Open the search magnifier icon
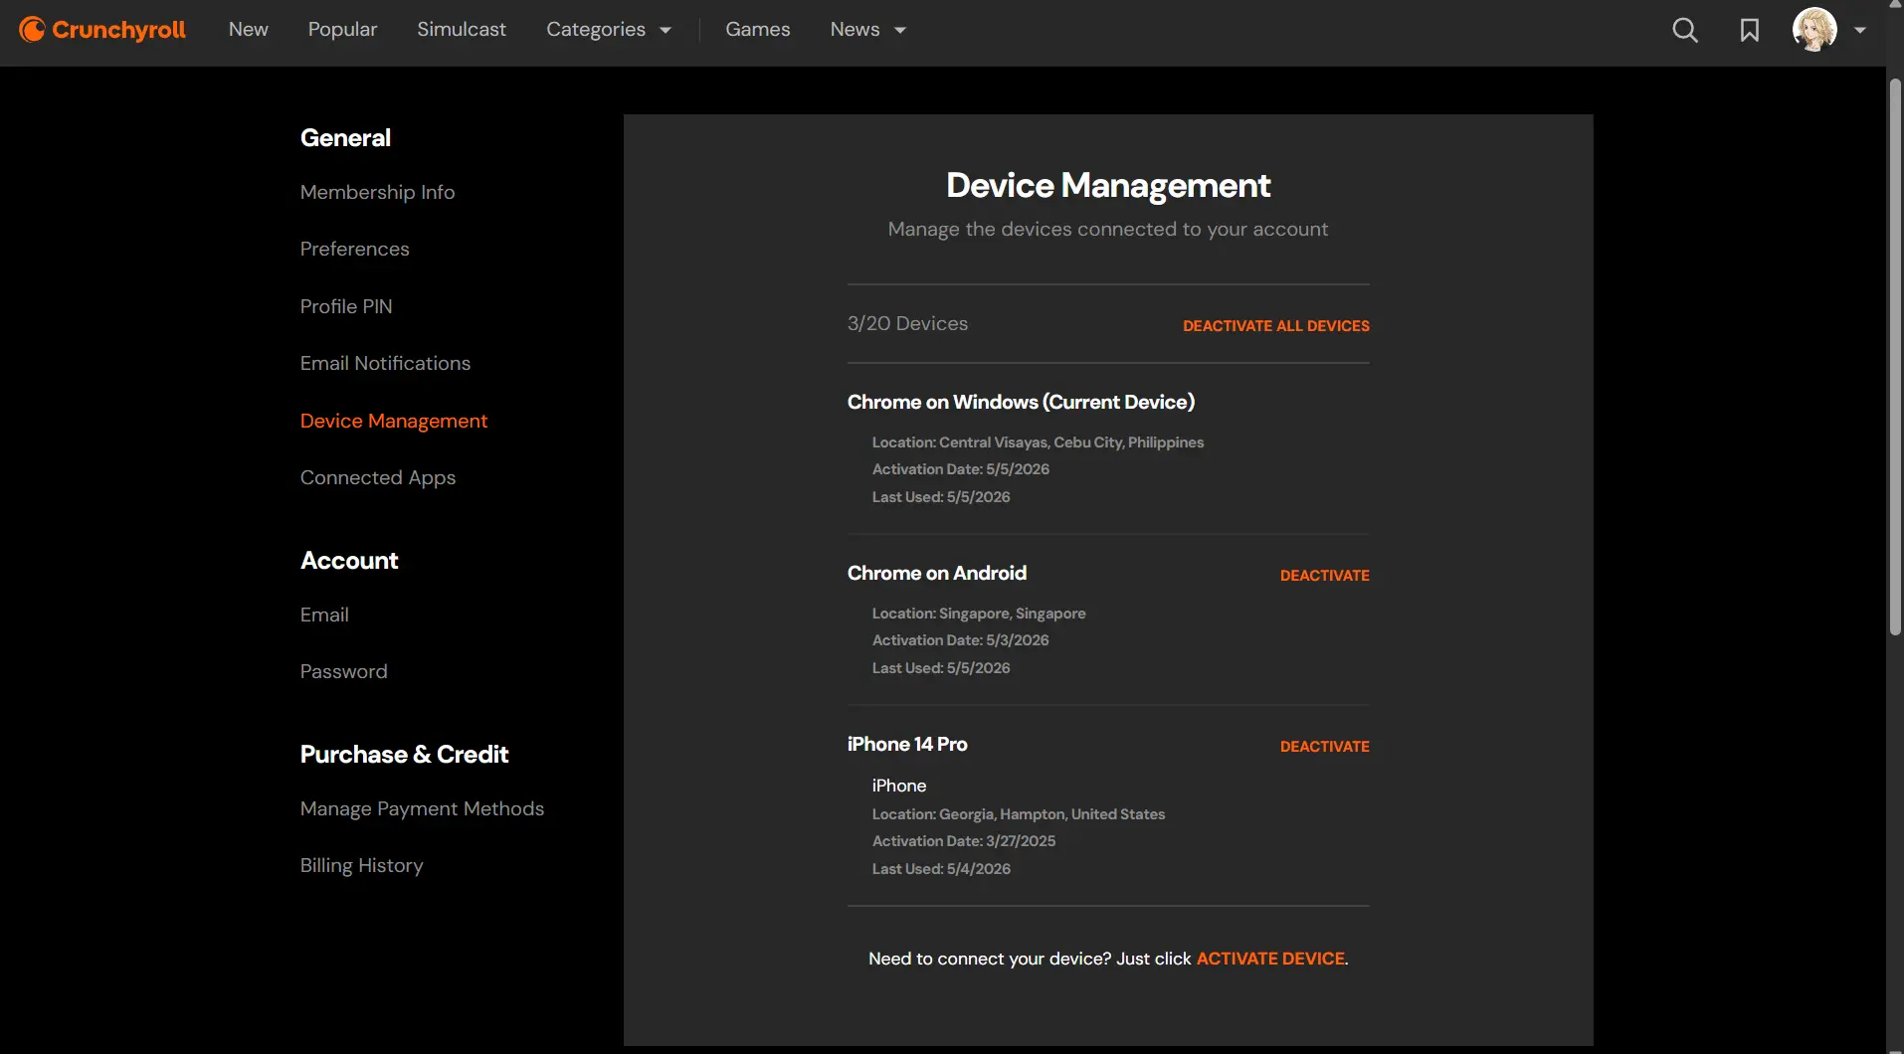 [1685, 30]
